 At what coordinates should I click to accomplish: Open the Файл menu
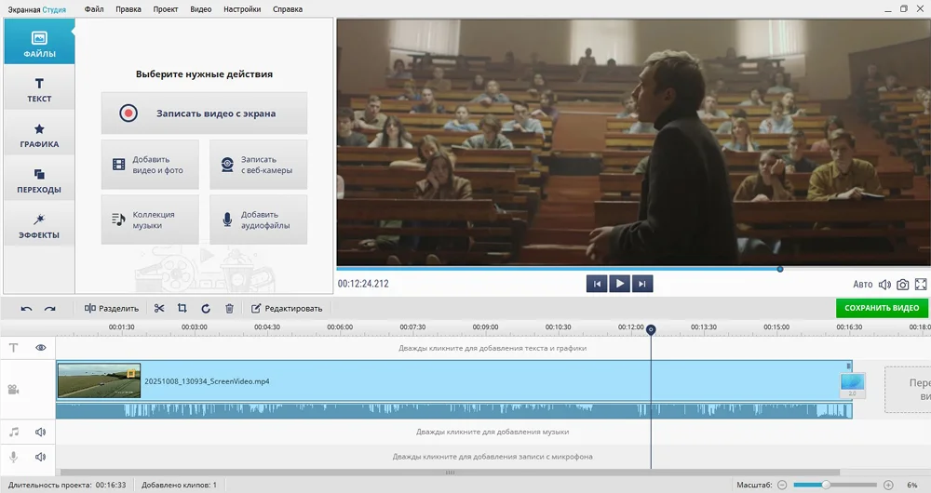click(94, 9)
